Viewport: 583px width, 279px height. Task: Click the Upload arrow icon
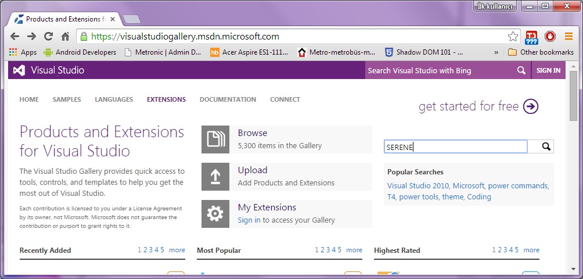(x=215, y=177)
